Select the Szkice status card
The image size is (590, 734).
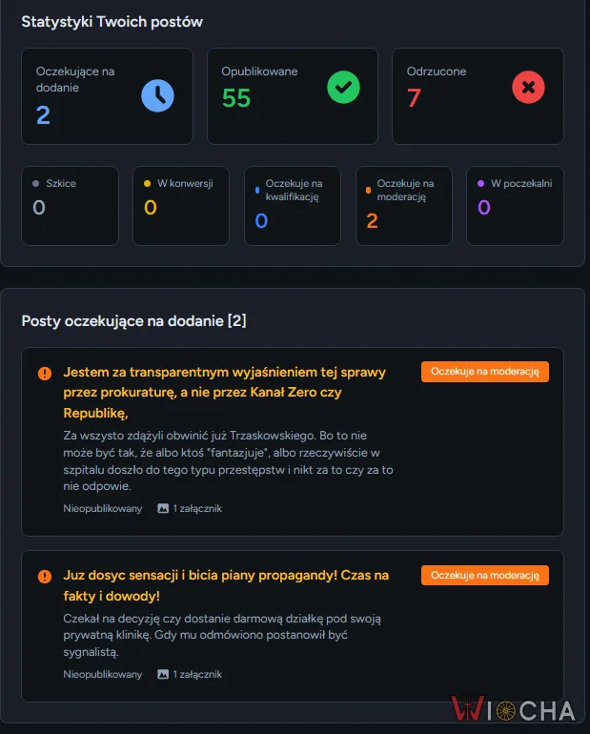pyautogui.click(x=71, y=206)
